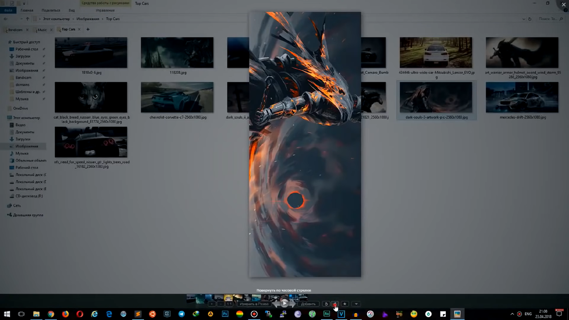Show hidden system tray icons
This screenshot has height=320, width=569.
[512, 314]
